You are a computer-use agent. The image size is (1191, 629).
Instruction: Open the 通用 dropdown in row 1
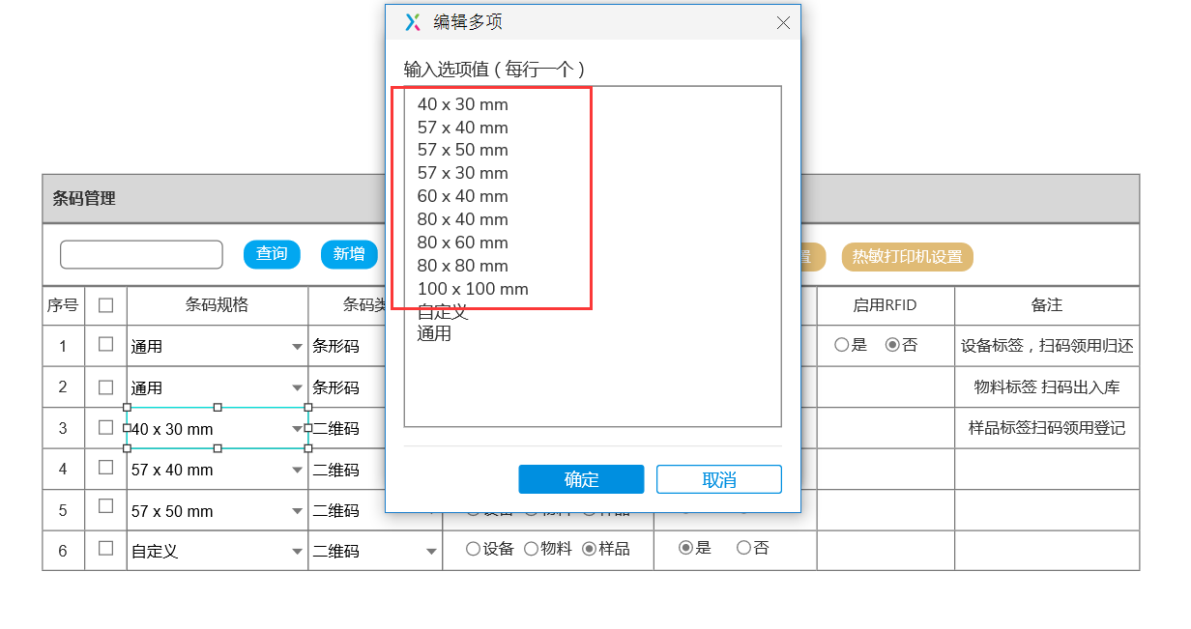click(x=295, y=345)
